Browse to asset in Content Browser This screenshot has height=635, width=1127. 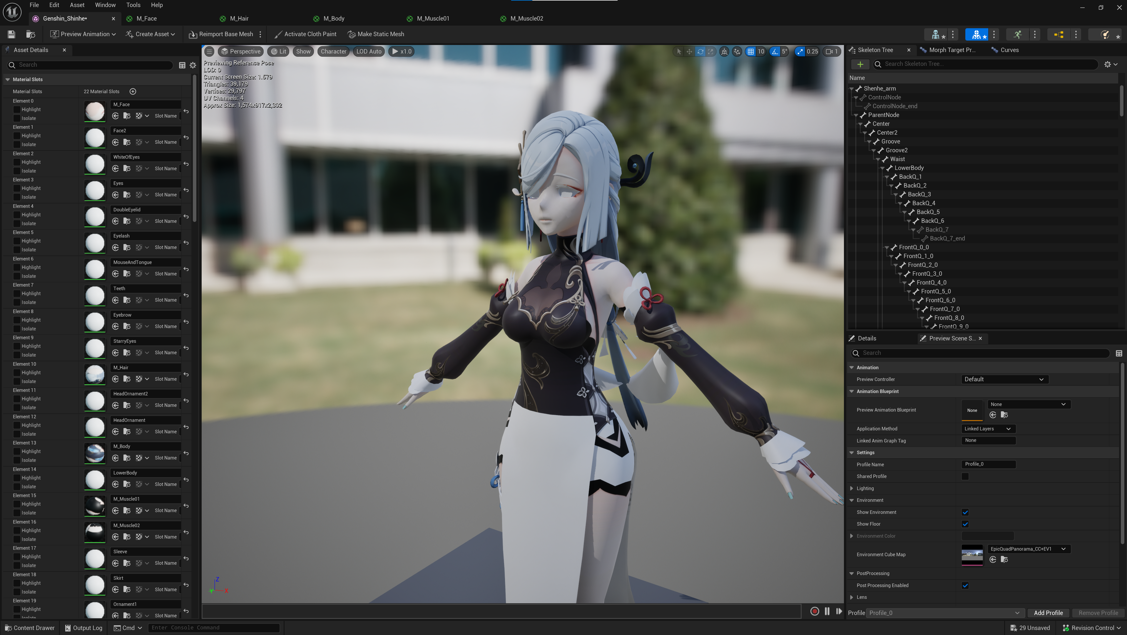31,34
